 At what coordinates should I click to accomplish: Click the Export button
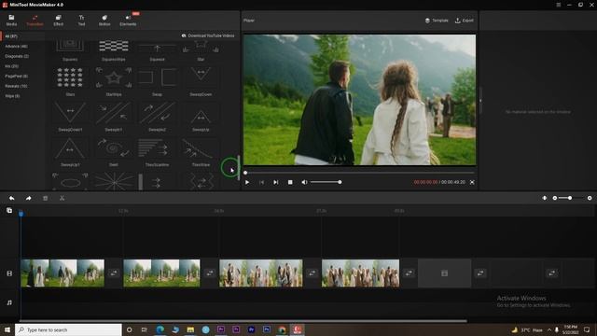coord(465,21)
